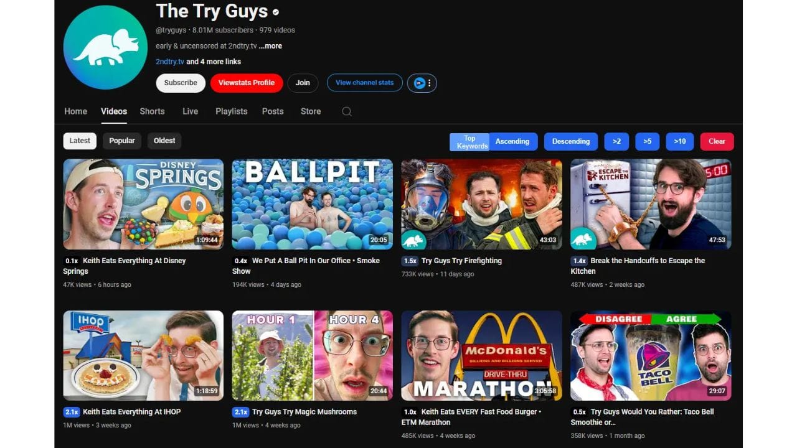This screenshot has width=797, height=448.
Task: Click title 'Try Guys Try Firefighting'
Action: (x=461, y=261)
